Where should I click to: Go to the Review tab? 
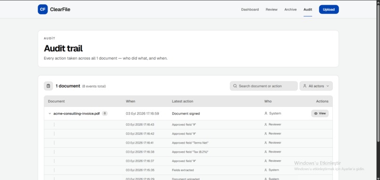point(272,9)
